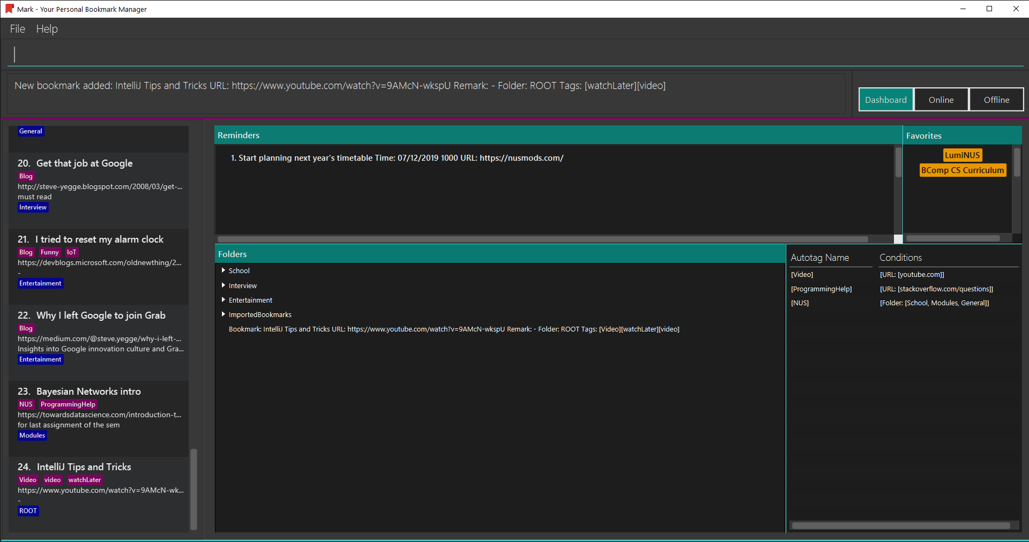
Task: Click the Mark bookmark app icon in title bar
Action: tap(9, 9)
